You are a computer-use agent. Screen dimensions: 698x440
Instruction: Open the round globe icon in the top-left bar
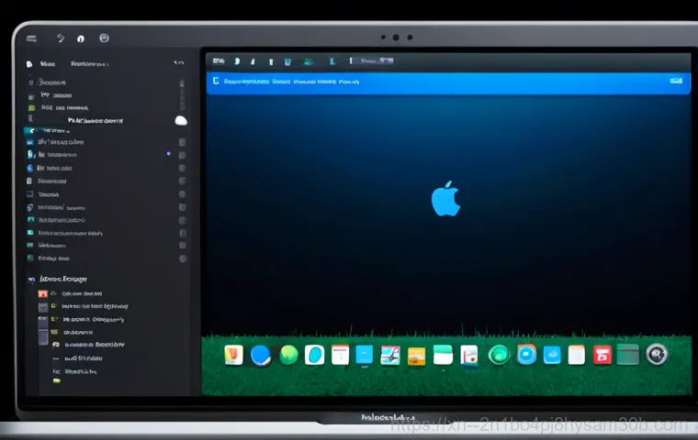[x=104, y=38]
